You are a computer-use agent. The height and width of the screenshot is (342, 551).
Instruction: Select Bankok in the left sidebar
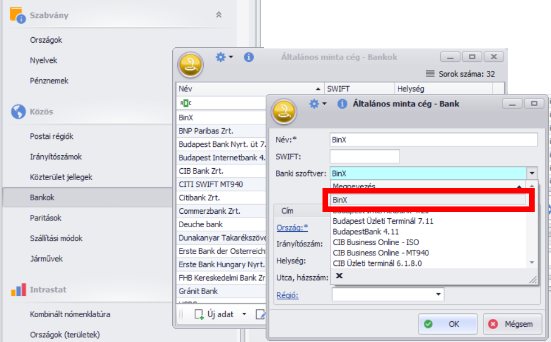(x=42, y=197)
